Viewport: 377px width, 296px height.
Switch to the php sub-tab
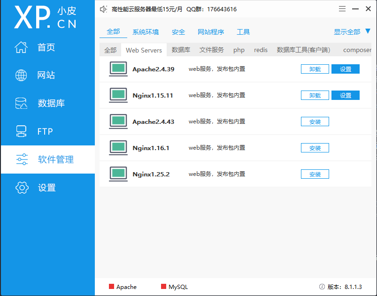239,50
